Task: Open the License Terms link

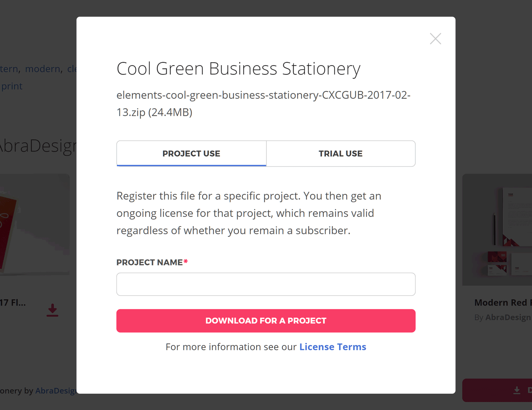Action: pyautogui.click(x=333, y=347)
